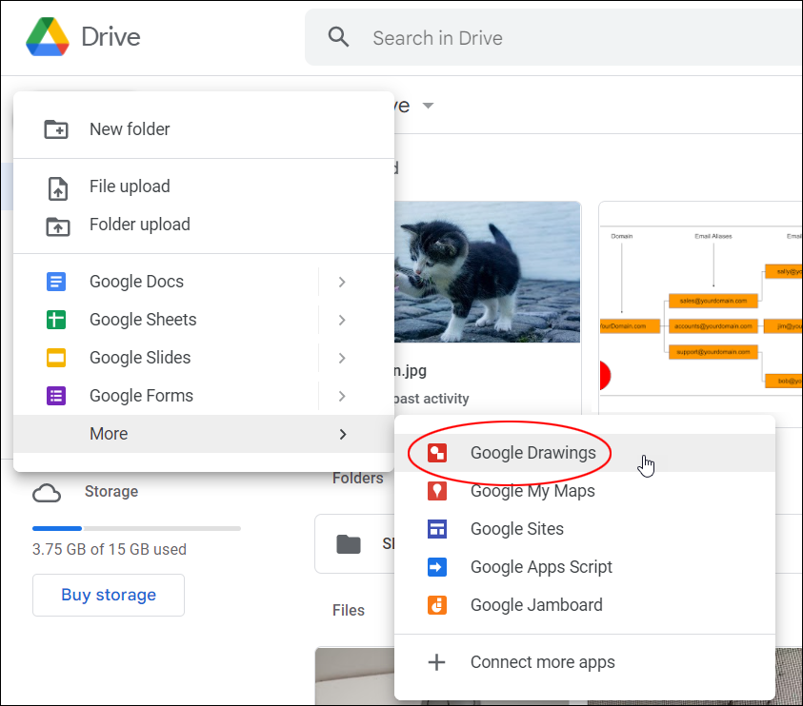Open the More menu entry
The height and width of the screenshot is (706, 803).
204,434
